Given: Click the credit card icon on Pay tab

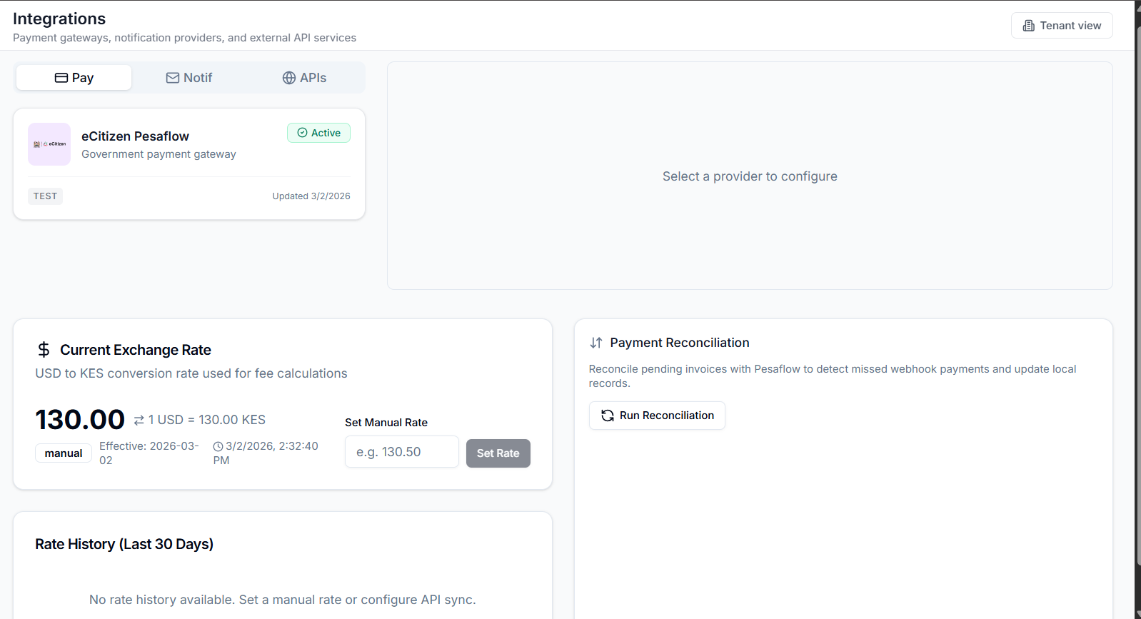Looking at the screenshot, I should [61, 78].
